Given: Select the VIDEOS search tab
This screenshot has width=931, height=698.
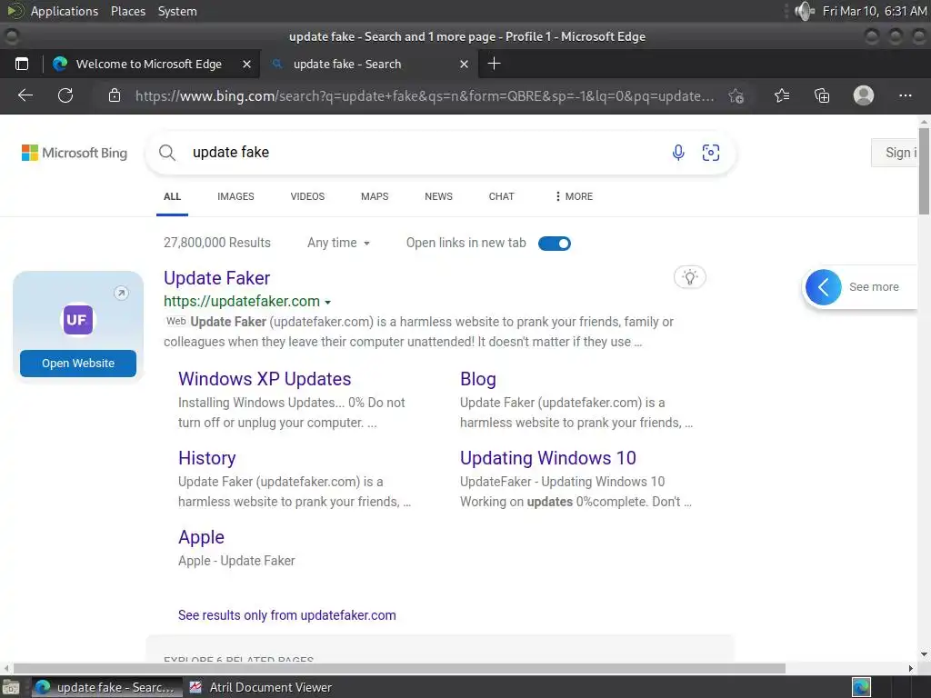Looking at the screenshot, I should point(307,196).
